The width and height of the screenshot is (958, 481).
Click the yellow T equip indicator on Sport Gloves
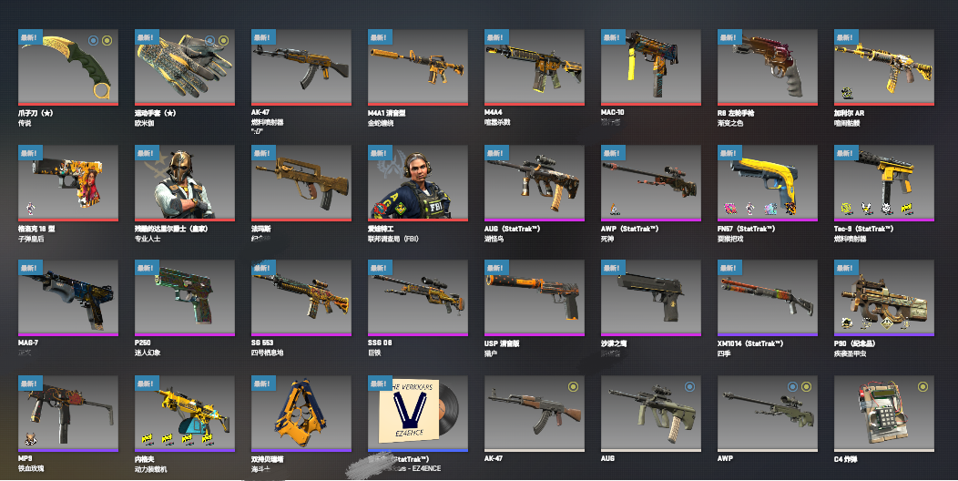click(224, 40)
